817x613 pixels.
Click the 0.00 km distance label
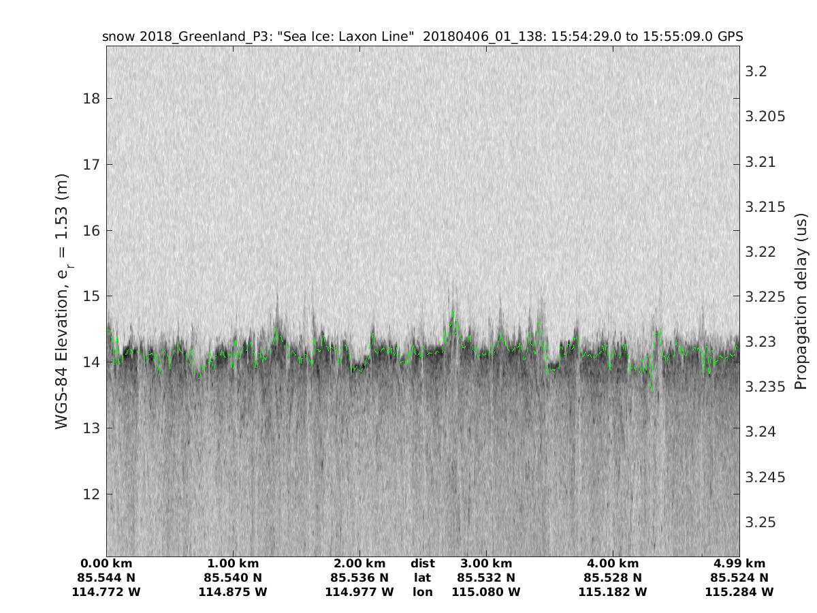[x=106, y=564]
